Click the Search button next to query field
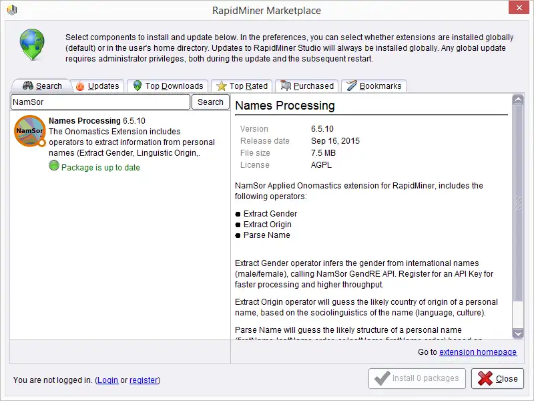The image size is (534, 401). pos(210,102)
